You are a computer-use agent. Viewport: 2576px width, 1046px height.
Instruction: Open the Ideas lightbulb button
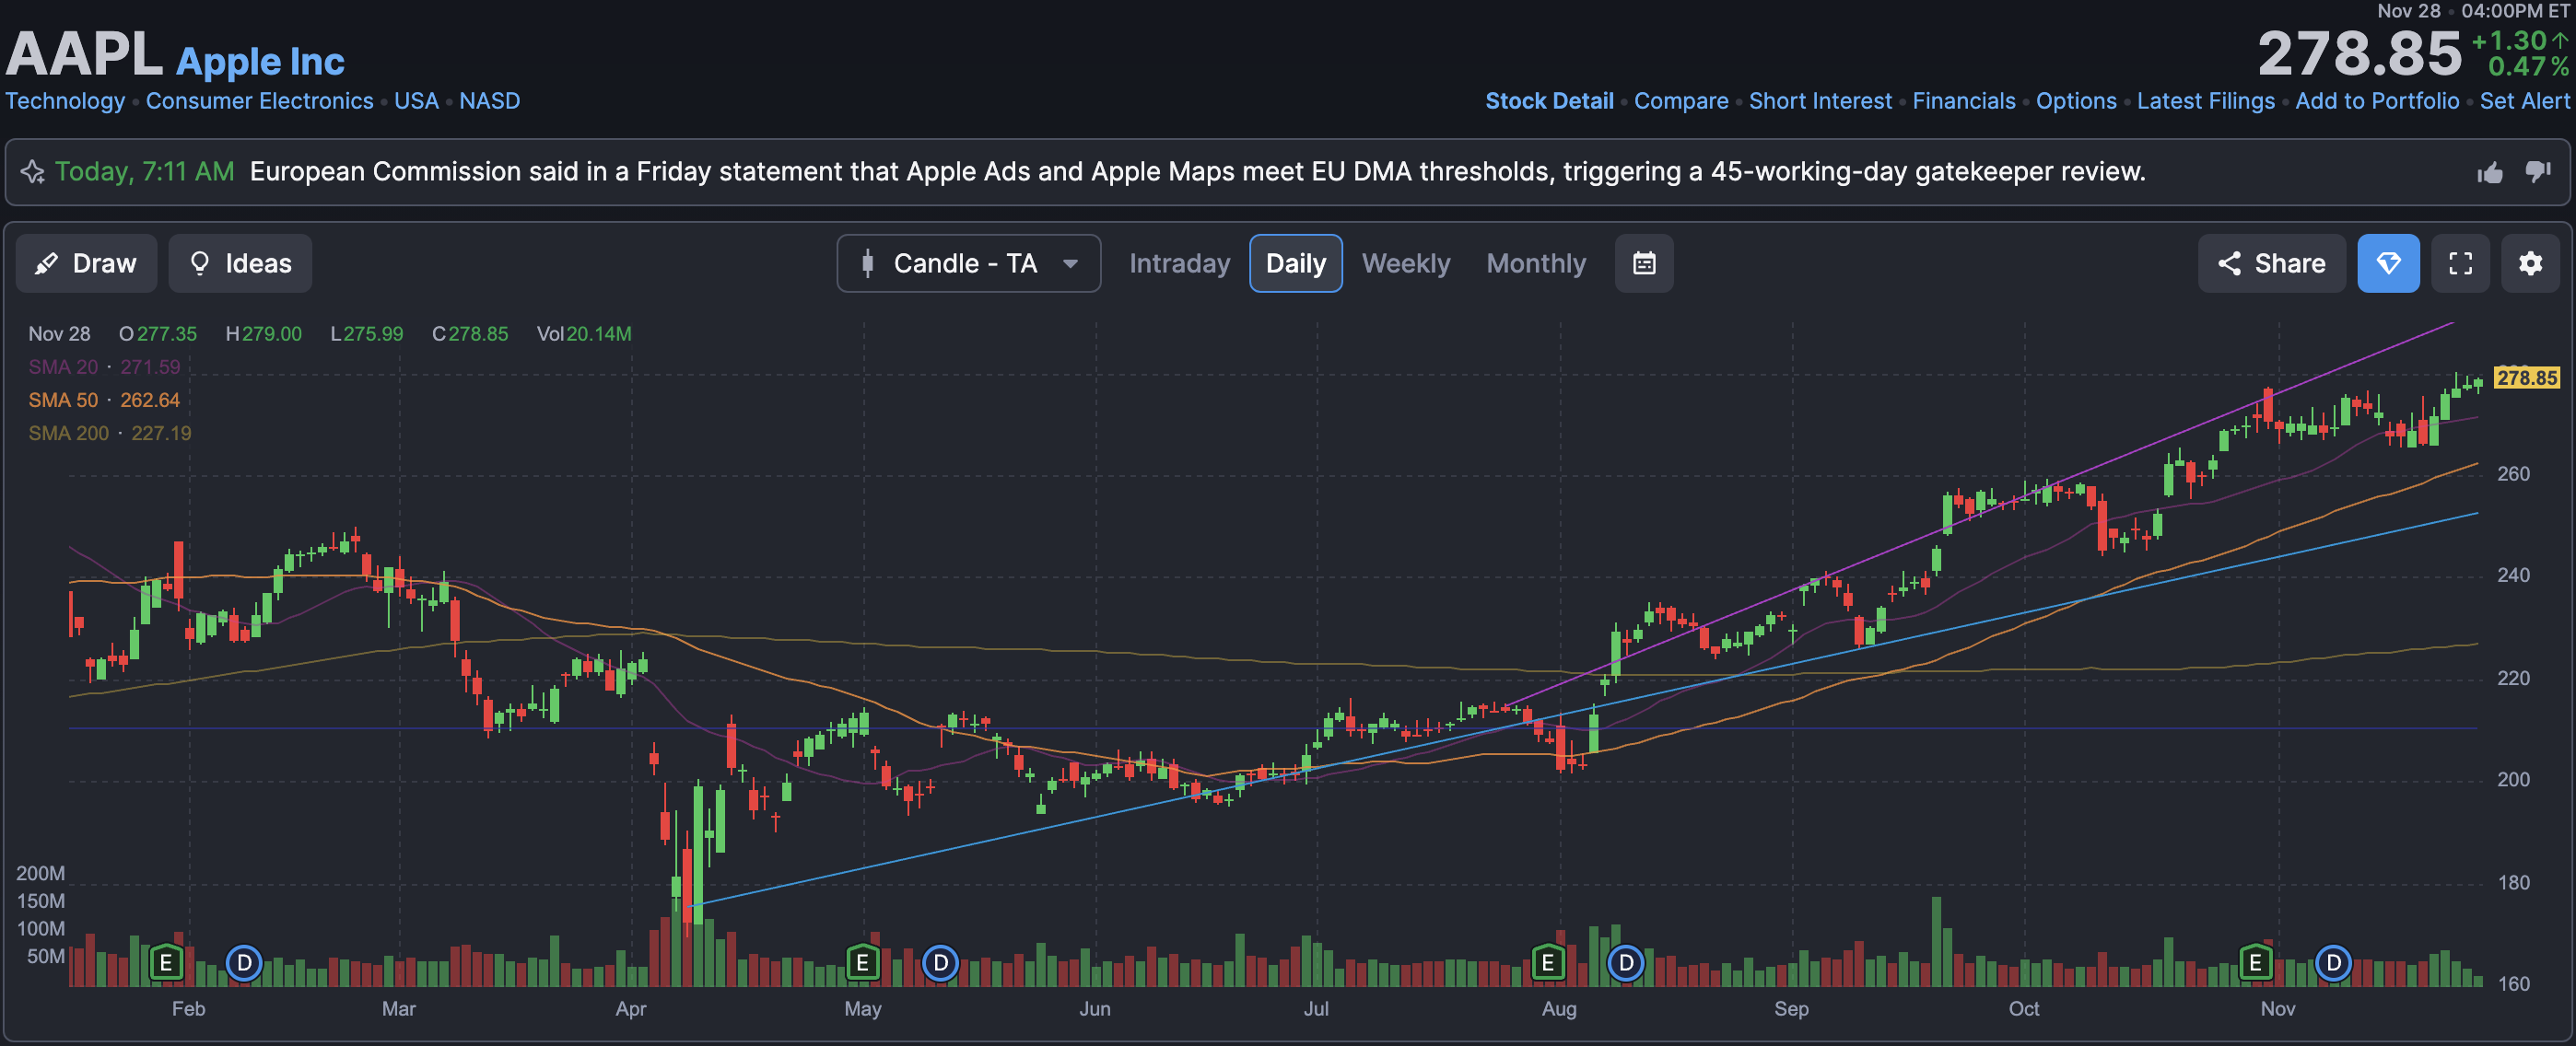(240, 263)
